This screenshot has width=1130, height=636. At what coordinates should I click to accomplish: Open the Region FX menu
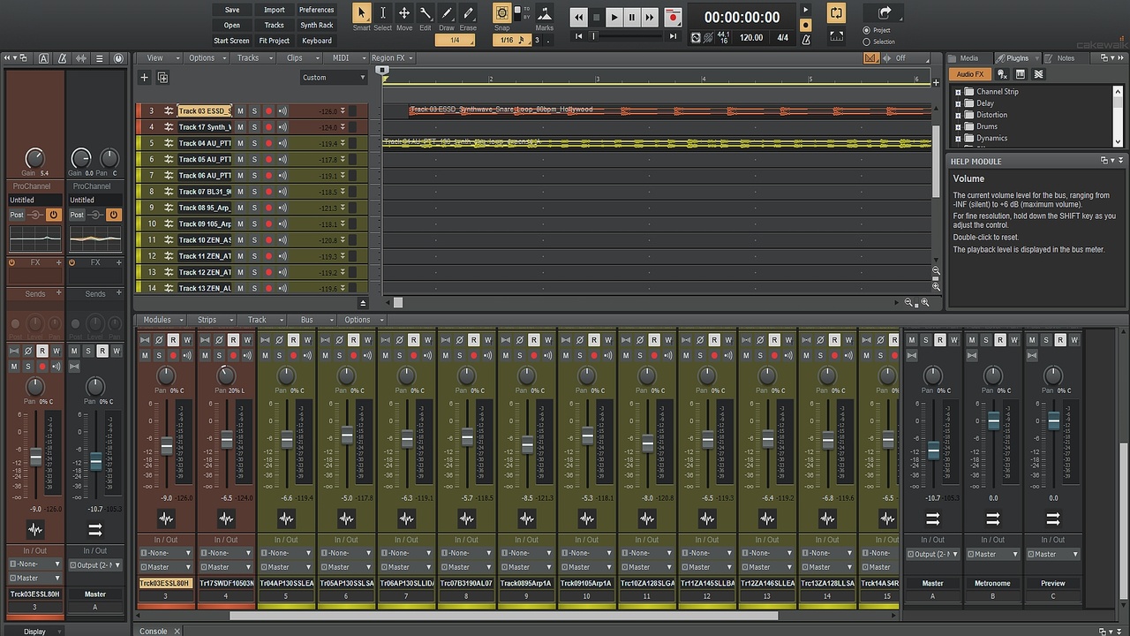click(x=392, y=58)
